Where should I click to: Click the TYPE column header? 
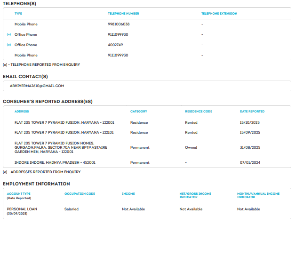pos(18,14)
